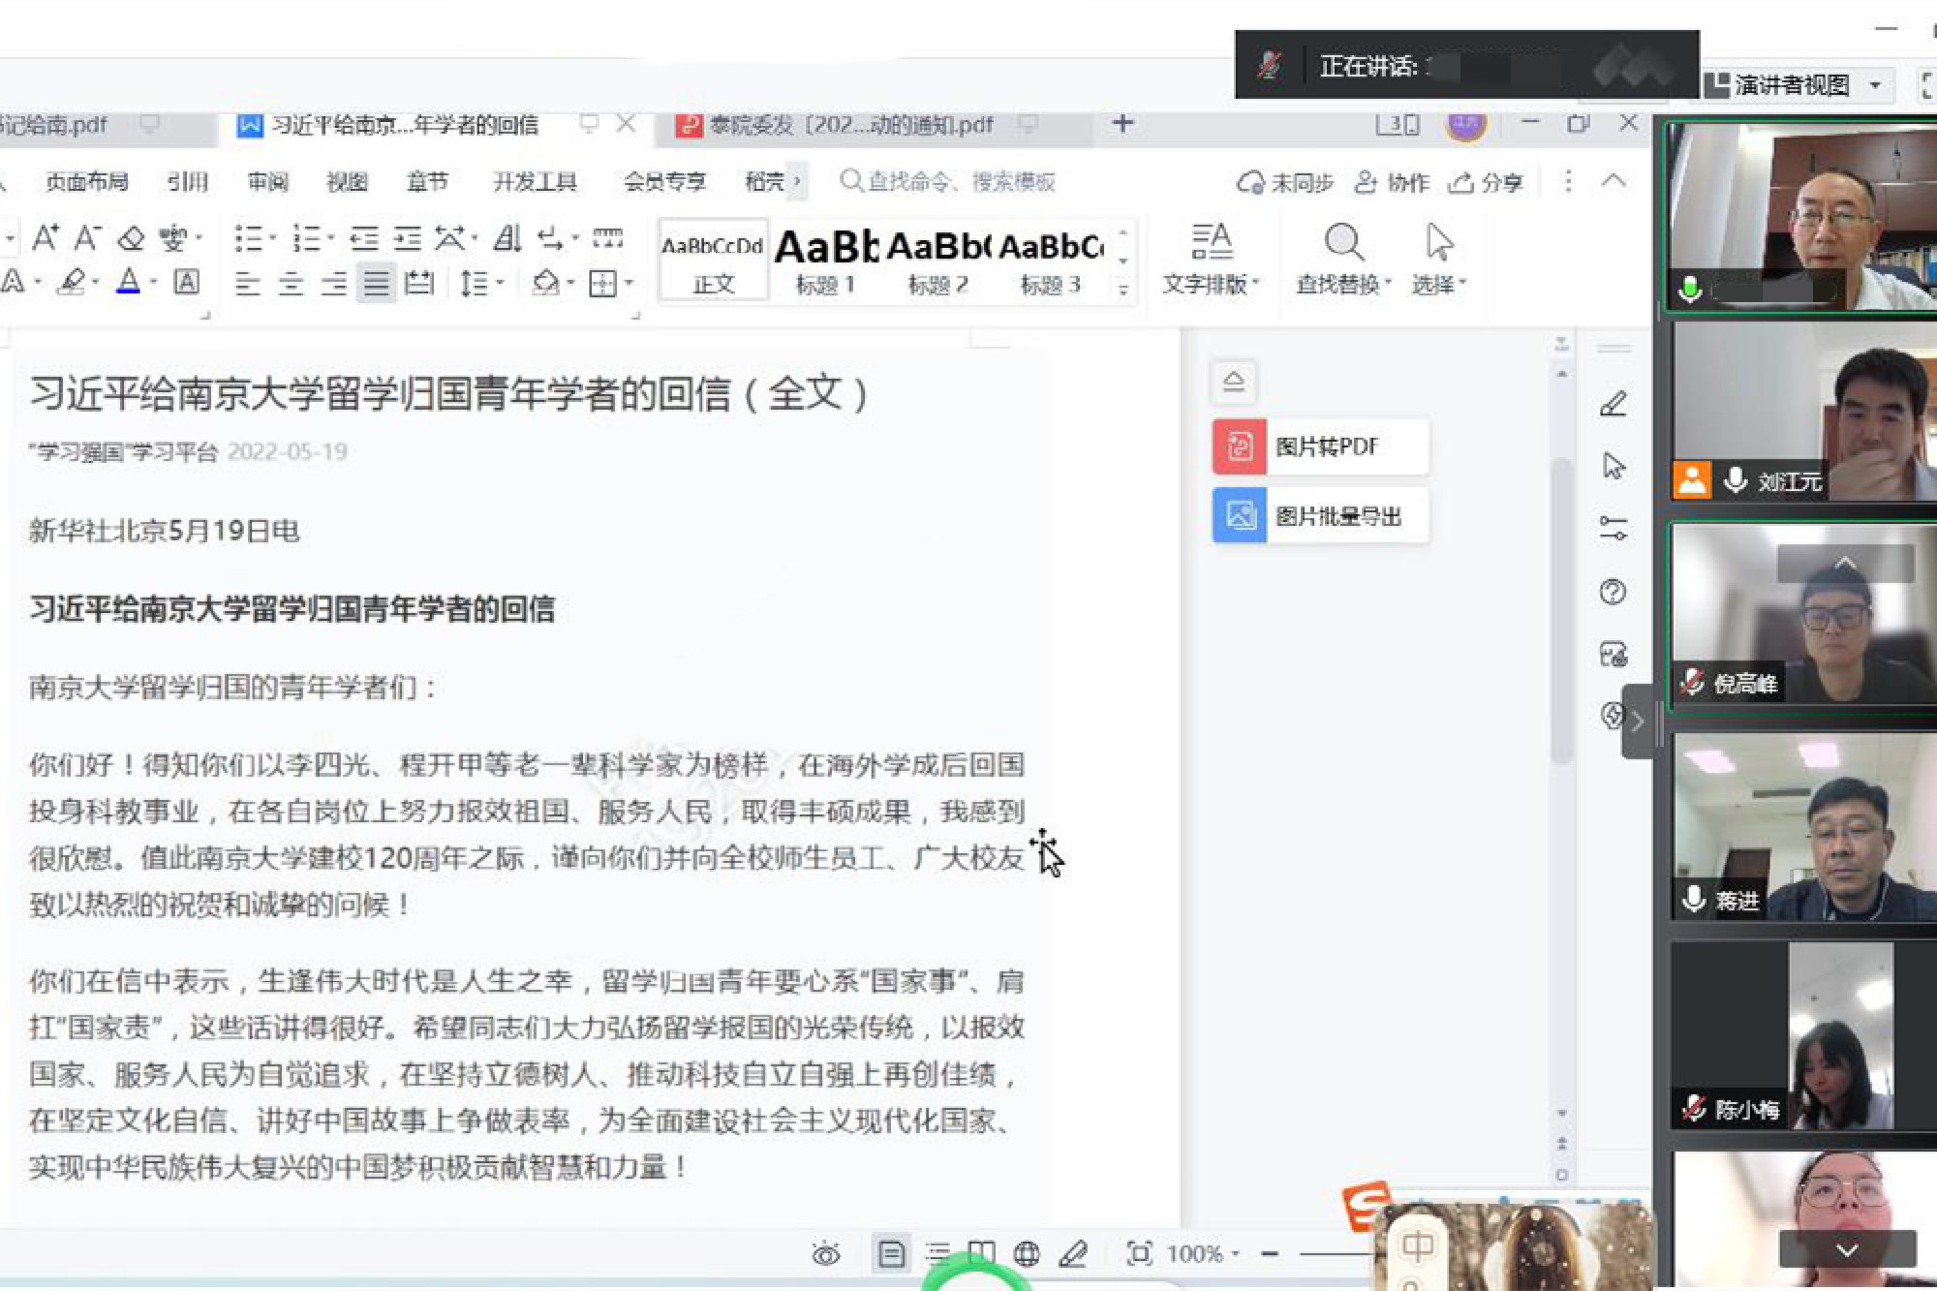This screenshot has height=1291, width=1937.
Task: Click the increase font size icon
Action: coord(45,238)
